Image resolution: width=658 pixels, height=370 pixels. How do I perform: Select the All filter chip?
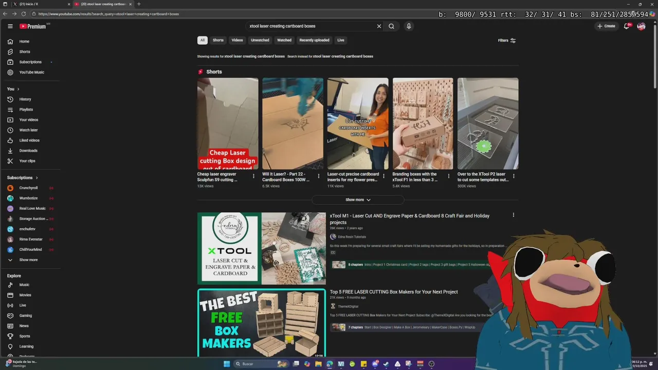pos(203,40)
